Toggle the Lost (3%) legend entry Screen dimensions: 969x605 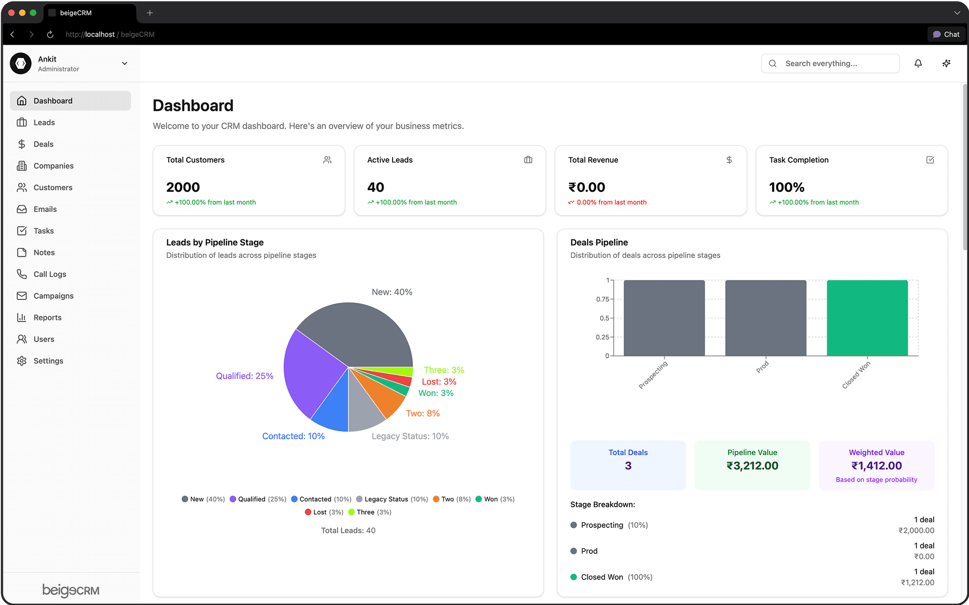click(x=324, y=512)
